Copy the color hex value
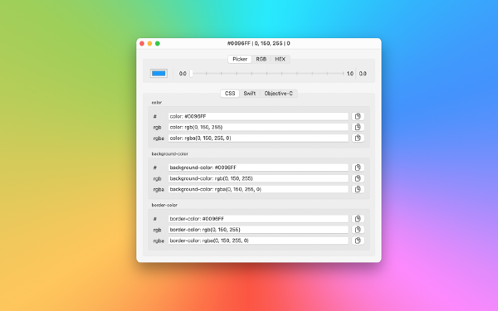 358,116
